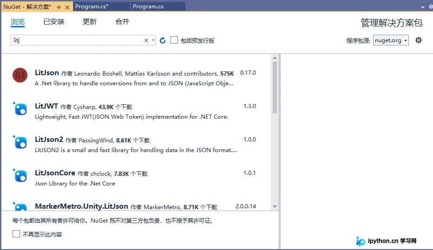Open the document tab list dropdown
433x250 pixels.
pos(422,7)
